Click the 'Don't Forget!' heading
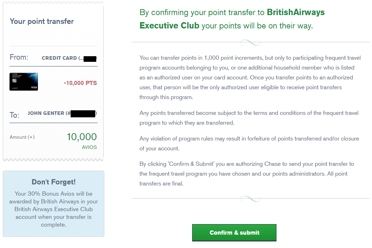This screenshot has height=248, width=372. [x=53, y=182]
